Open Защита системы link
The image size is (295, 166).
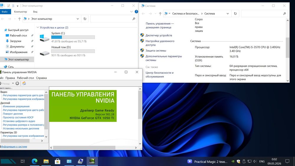(x=156, y=51)
